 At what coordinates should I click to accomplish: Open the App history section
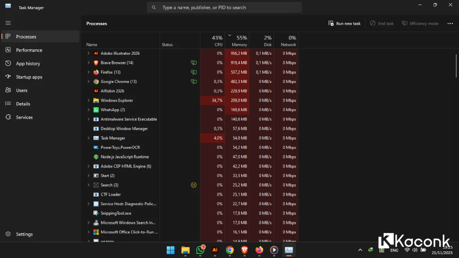(x=26, y=63)
